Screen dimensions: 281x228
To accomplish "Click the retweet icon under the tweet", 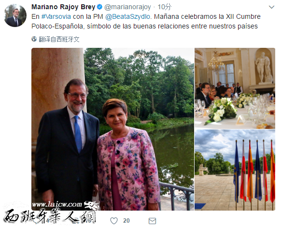I will [75, 221].
